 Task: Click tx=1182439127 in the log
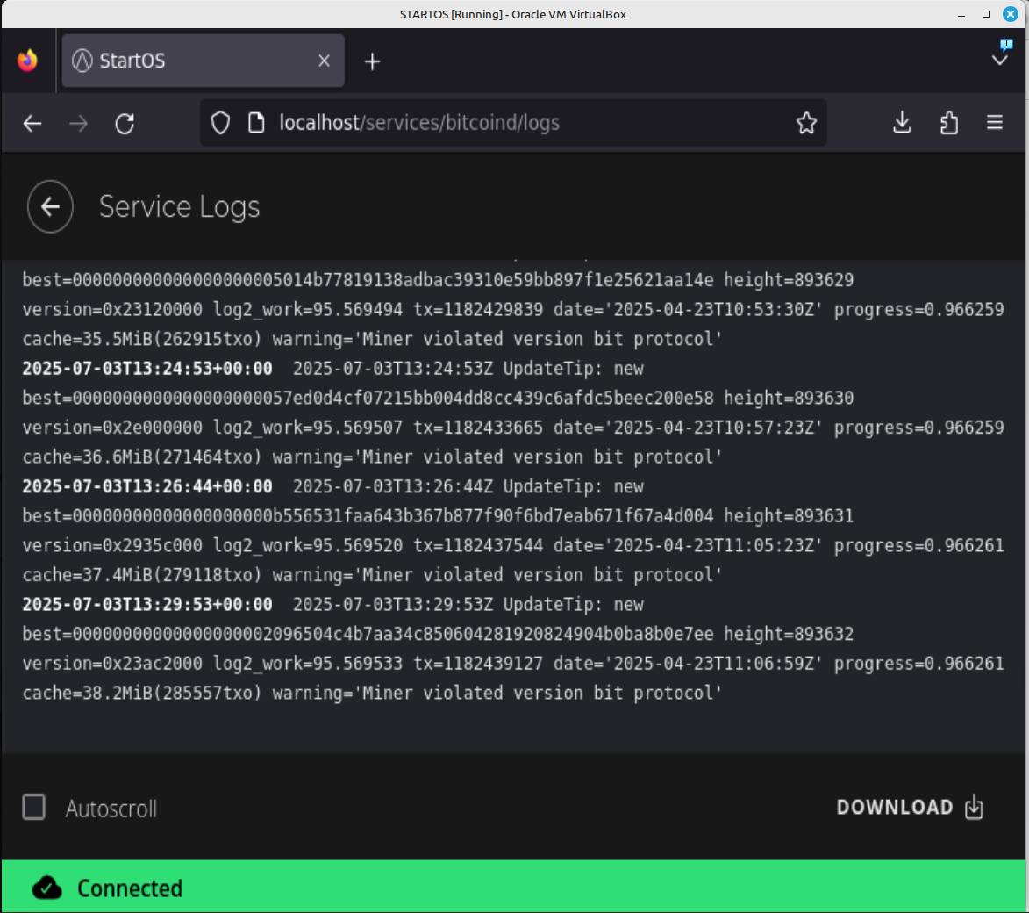pyautogui.click(x=478, y=664)
